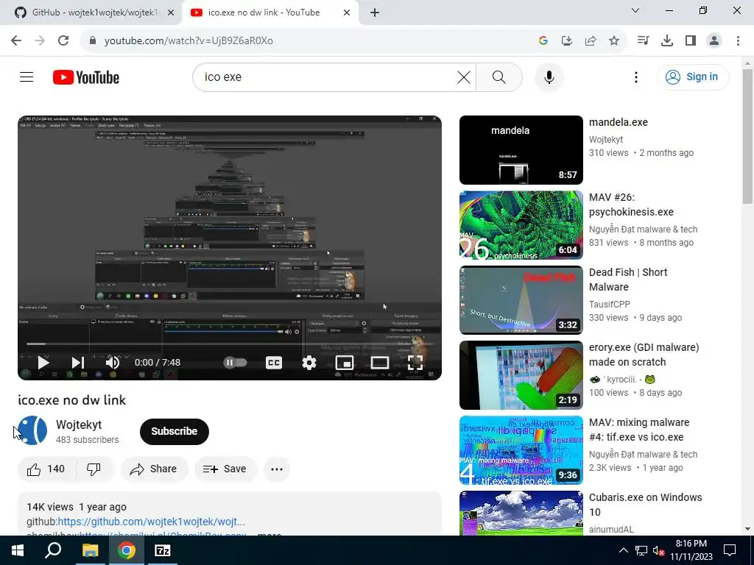Enter full screen mode
The width and height of the screenshot is (754, 565).
coord(415,362)
